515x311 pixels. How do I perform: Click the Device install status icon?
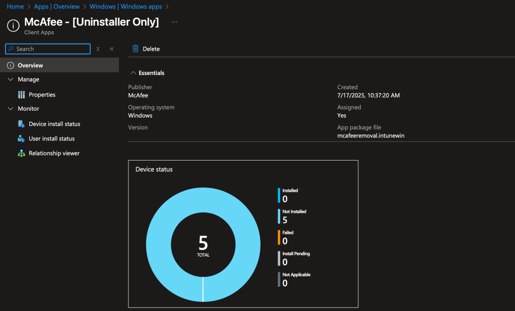[21, 124]
